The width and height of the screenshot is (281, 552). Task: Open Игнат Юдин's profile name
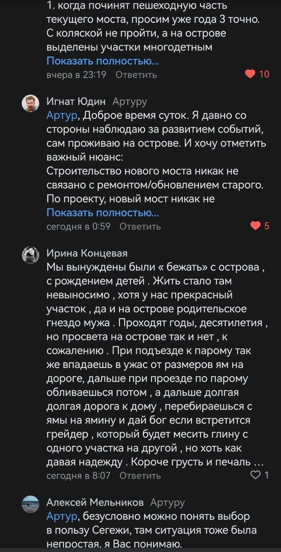pos(76,101)
